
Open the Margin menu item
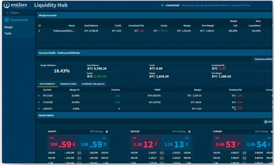coord(9,27)
